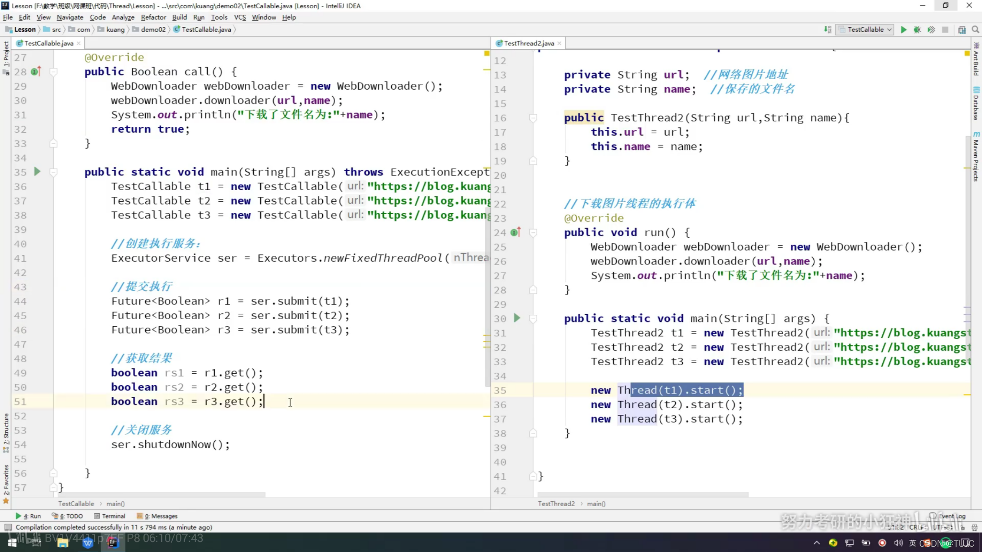This screenshot has width=982, height=552.
Task: Open the Maven Projects side panel
Action: click(x=976, y=156)
